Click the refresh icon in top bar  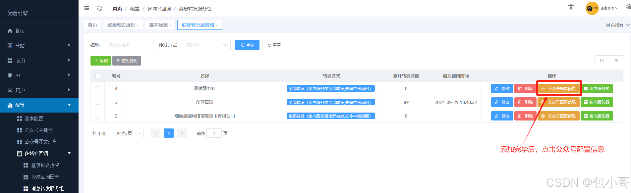(99, 8)
